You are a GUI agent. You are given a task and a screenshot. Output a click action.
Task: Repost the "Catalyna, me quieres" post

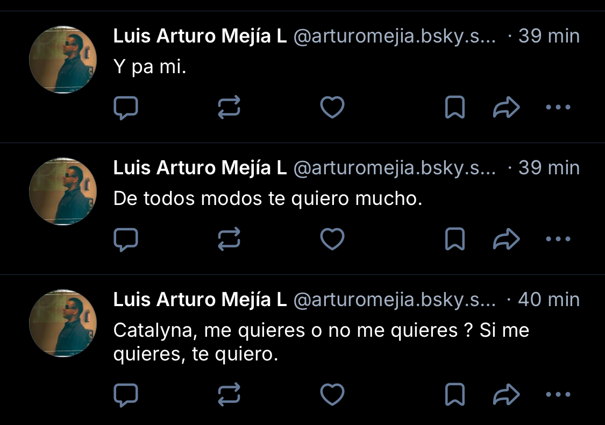(229, 395)
